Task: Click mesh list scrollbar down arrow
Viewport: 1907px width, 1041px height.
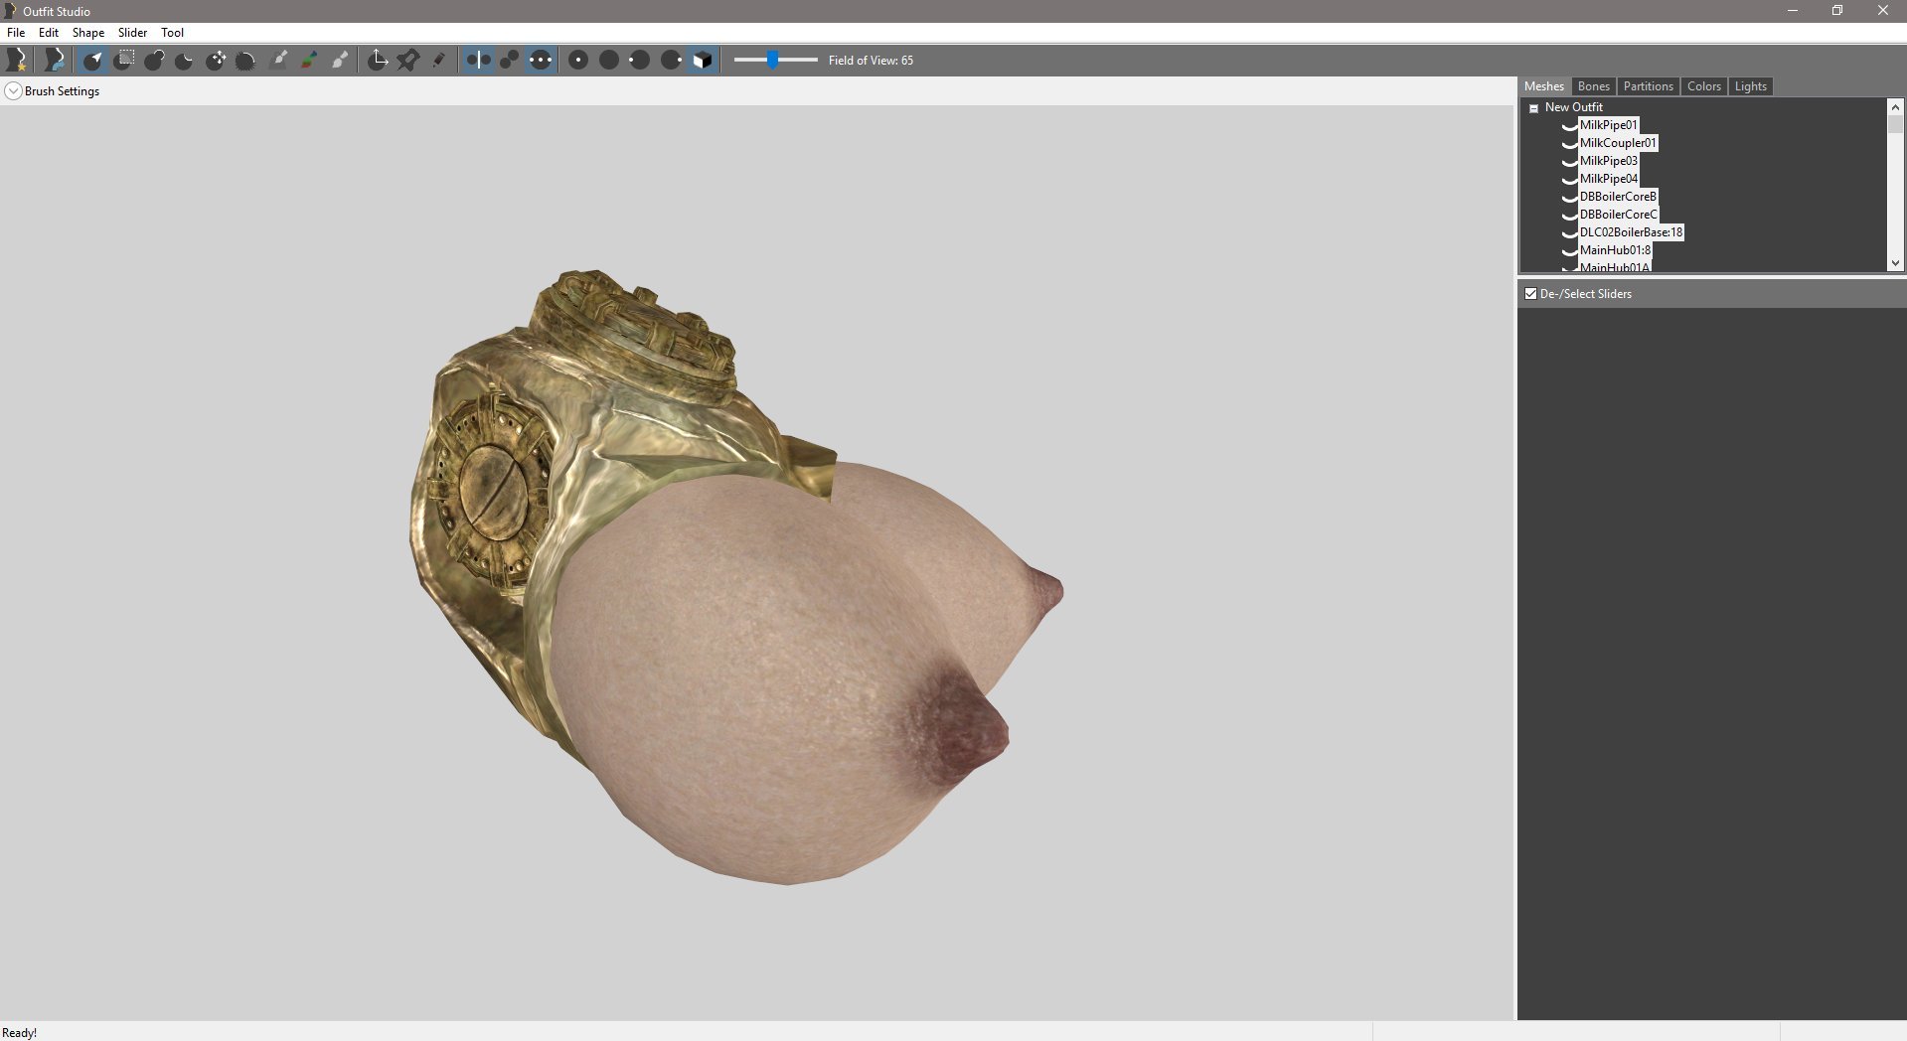Action: [1895, 263]
